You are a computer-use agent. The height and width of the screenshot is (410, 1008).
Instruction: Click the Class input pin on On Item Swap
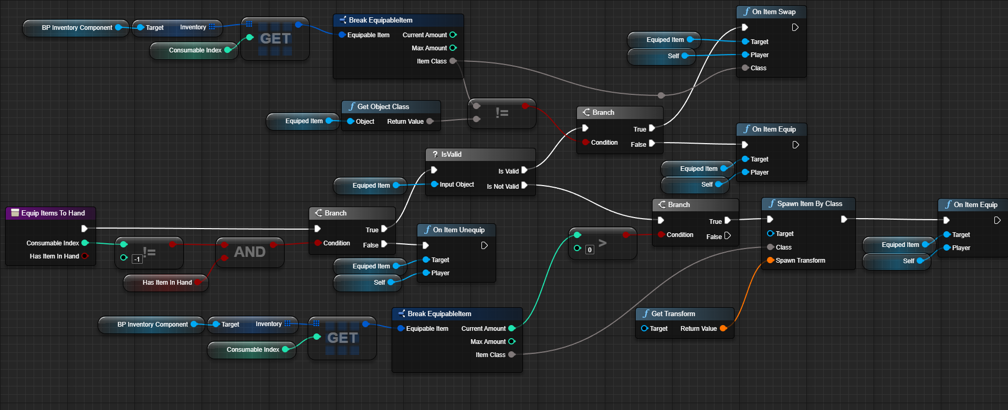pos(745,68)
